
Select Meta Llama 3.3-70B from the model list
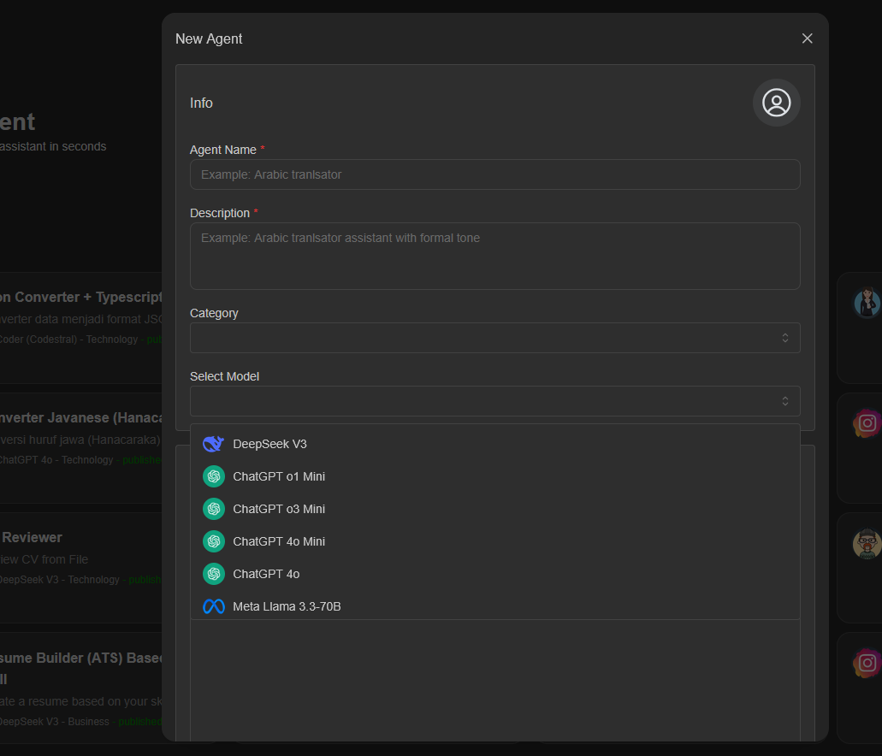coord(287,605)
